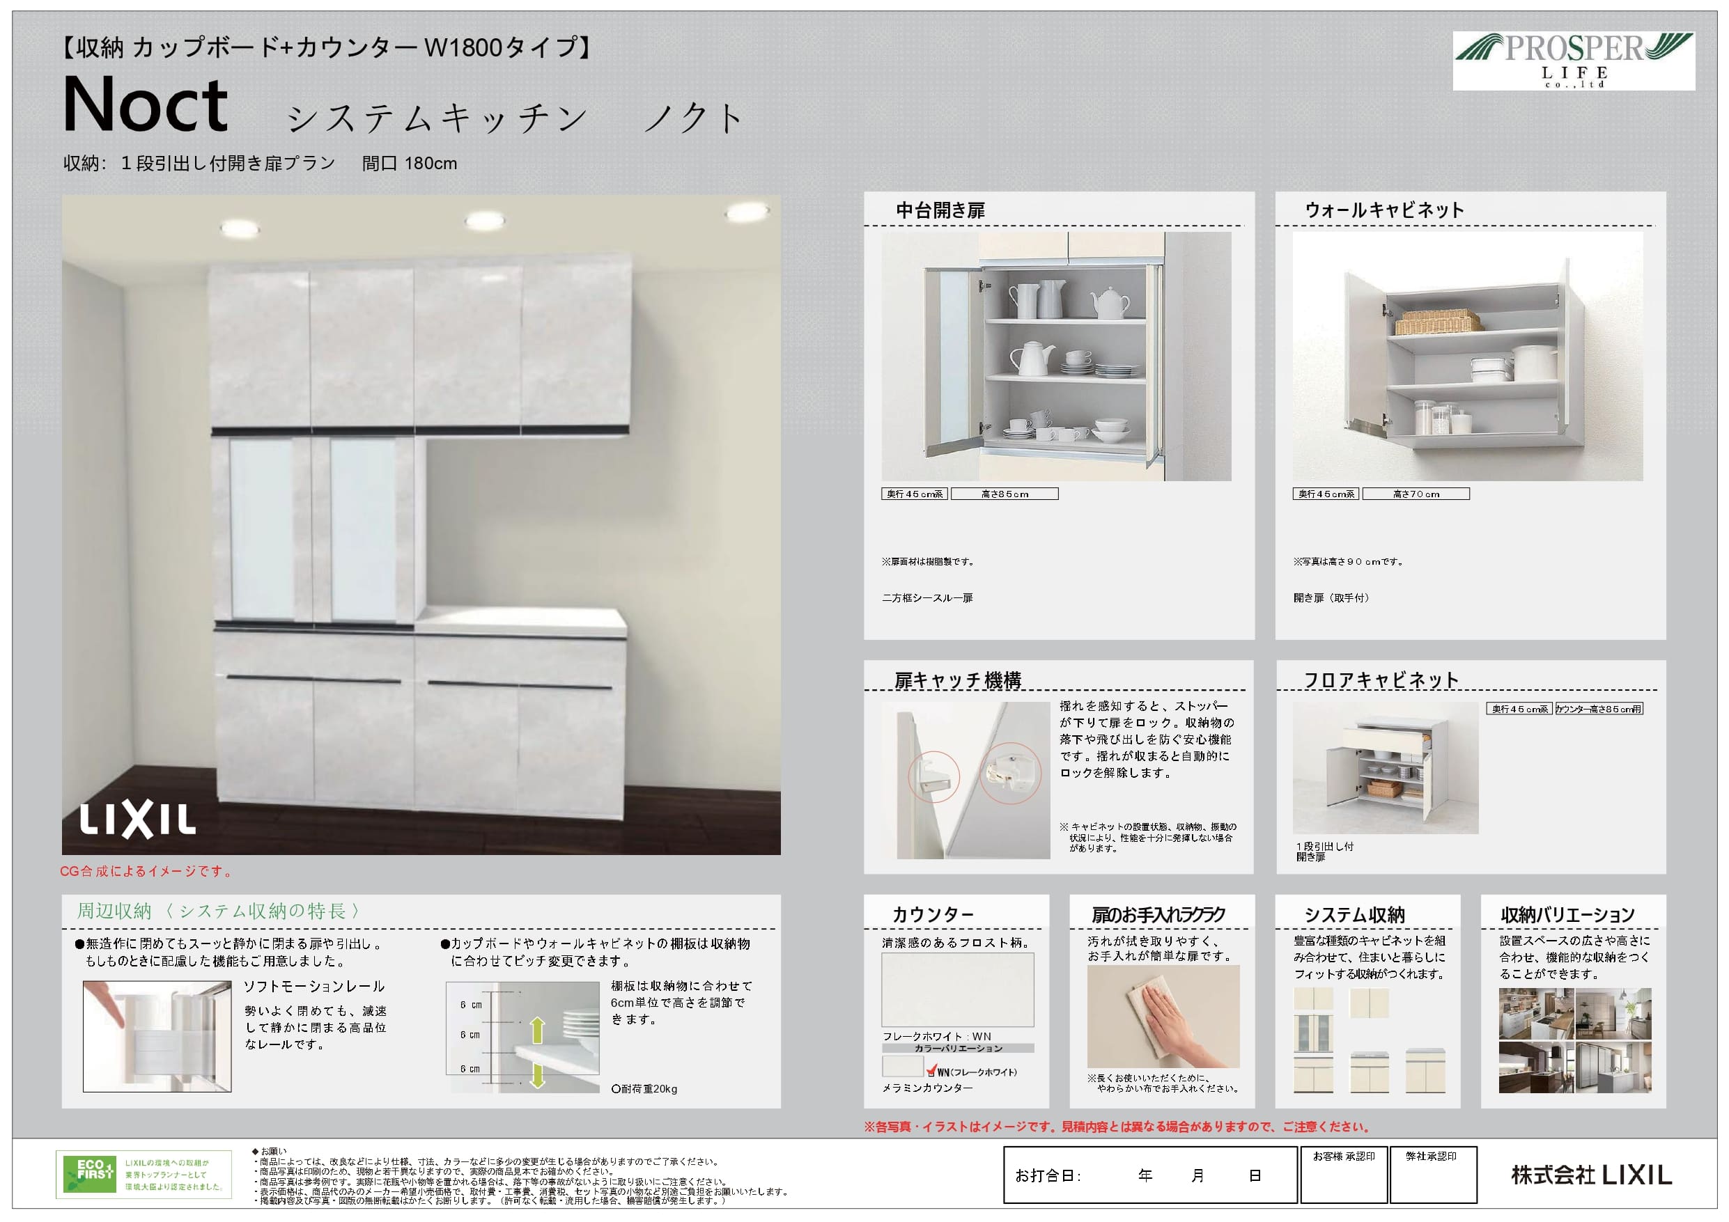
Task: Click the ソフトモーションレール label
Action: point(314,987)
